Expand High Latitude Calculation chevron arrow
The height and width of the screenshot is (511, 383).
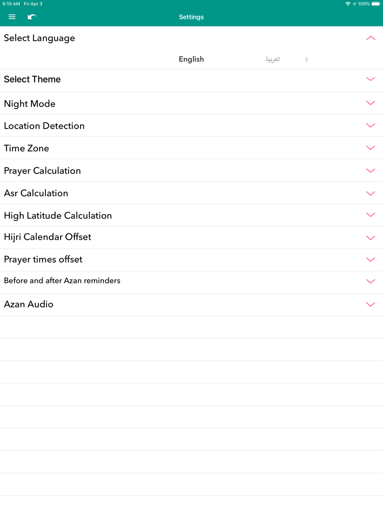point(370,215)
